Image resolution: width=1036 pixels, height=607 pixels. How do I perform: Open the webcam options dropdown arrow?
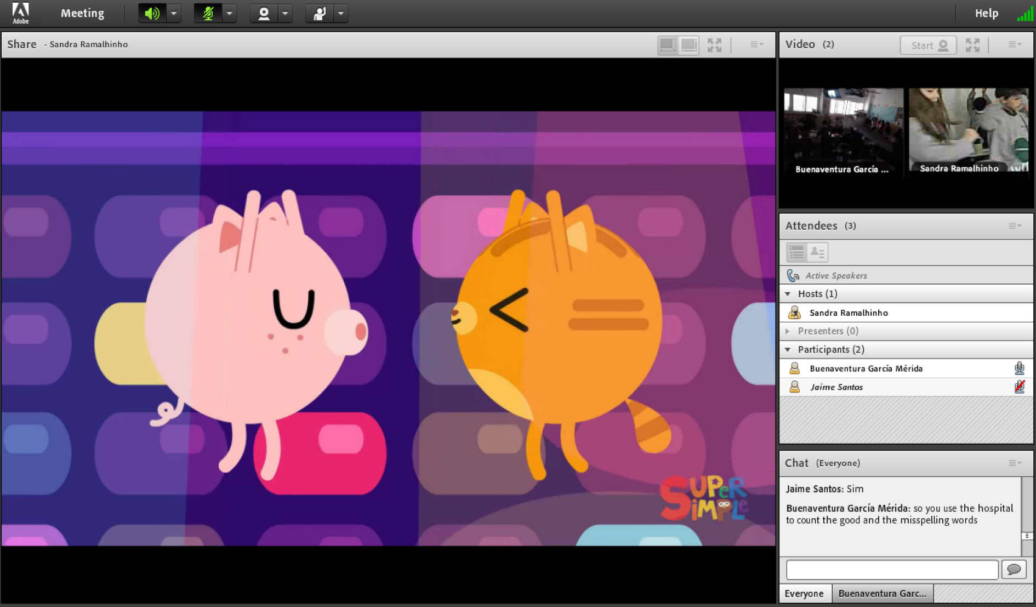[x=286, y=13]
